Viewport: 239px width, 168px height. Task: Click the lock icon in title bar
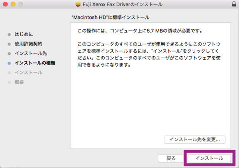pyautogui.click(x=233, y=4)
